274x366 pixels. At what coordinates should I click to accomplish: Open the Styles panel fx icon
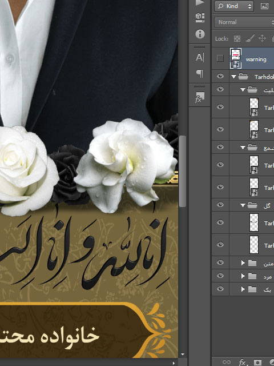200,97
